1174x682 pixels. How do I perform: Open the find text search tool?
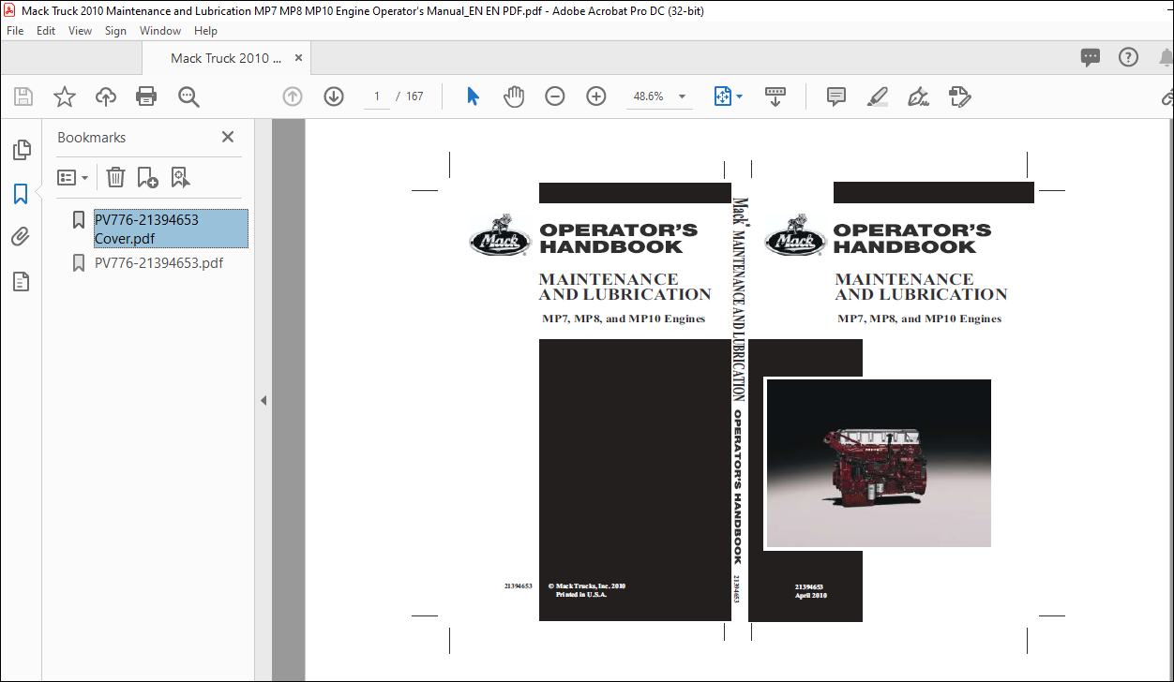click(x=188, y=96)
